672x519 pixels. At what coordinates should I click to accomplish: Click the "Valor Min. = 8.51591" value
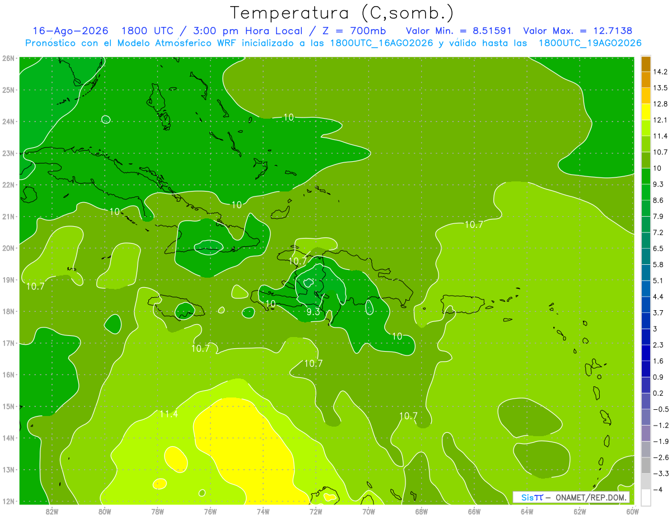tap(459, 31)
